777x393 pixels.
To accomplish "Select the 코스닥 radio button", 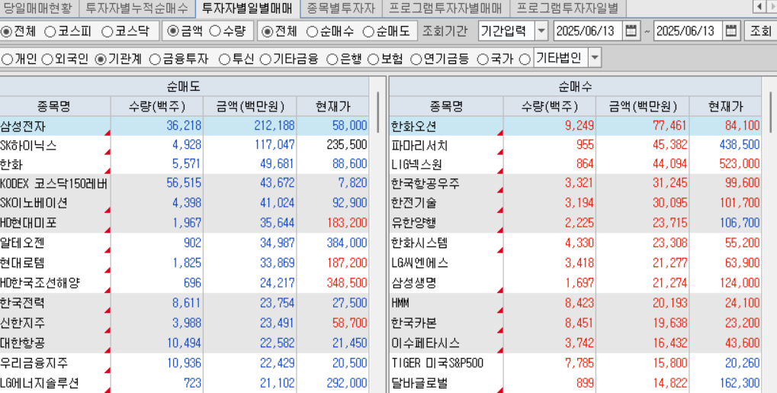I will pyautogui.click(x=107, y=31).
